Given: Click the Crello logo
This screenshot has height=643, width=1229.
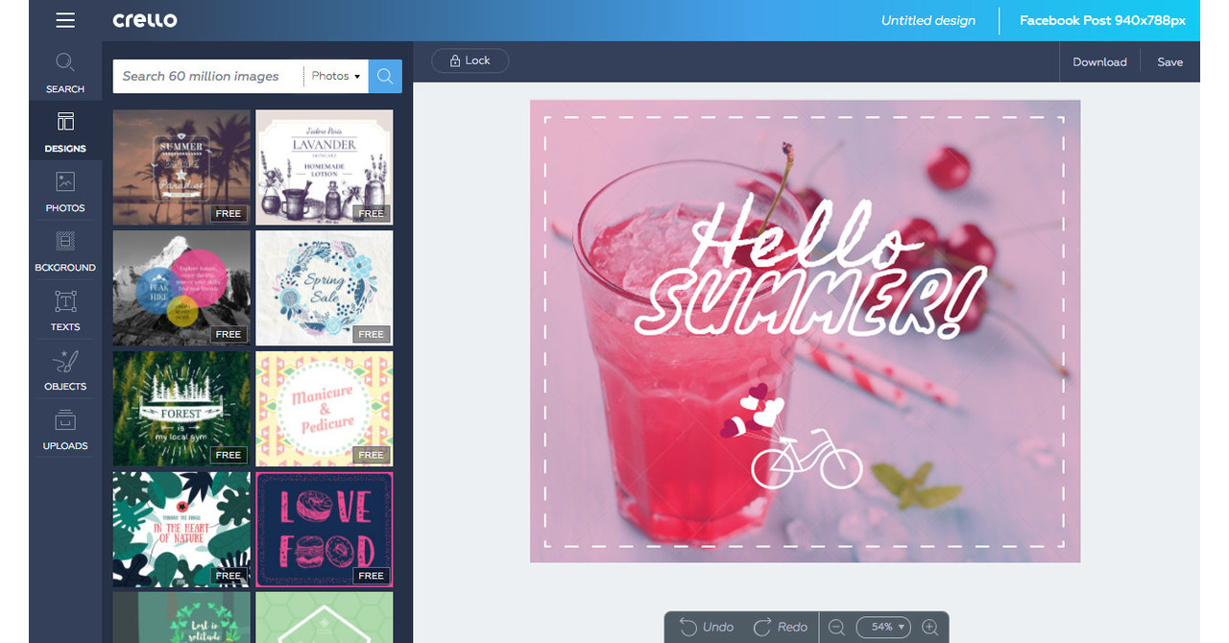Looking at the screenshot, I should tap(144, 19).
